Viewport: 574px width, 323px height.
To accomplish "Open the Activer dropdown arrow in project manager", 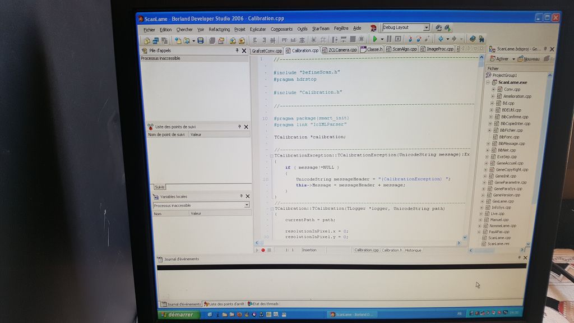I will (513, 59).
